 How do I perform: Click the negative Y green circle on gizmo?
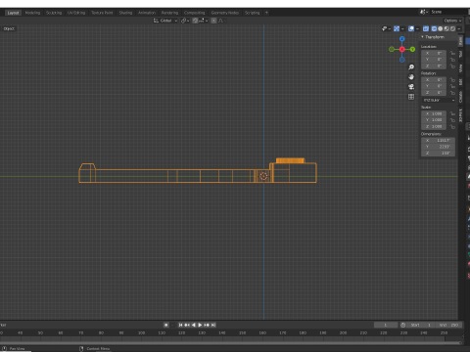click(392, 49)
